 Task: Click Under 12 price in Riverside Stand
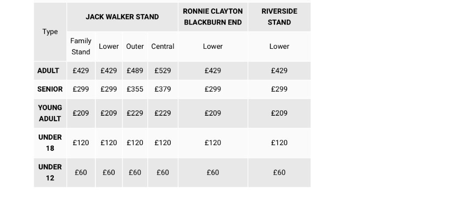279,172
